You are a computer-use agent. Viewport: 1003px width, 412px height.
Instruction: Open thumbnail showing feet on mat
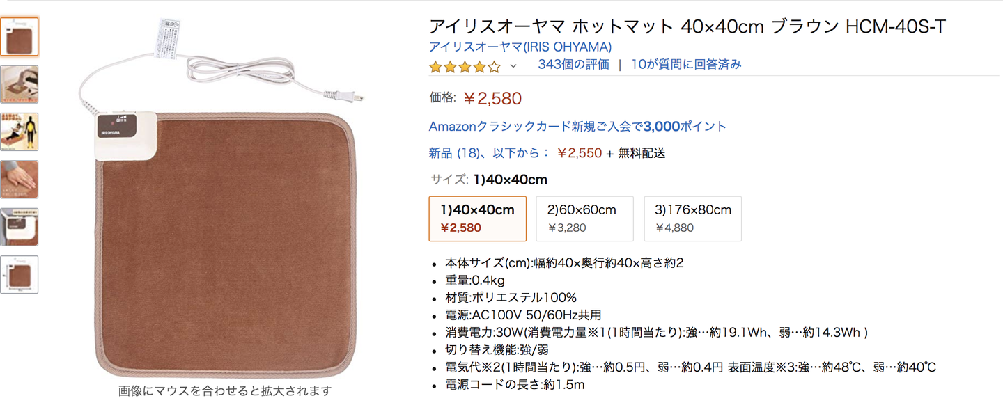click(x=20, y=84)
